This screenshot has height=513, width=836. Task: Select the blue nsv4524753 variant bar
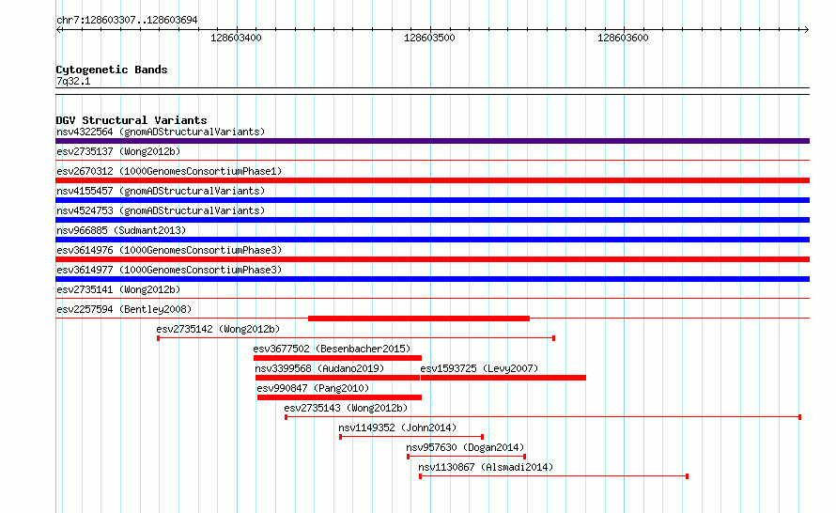432,220
